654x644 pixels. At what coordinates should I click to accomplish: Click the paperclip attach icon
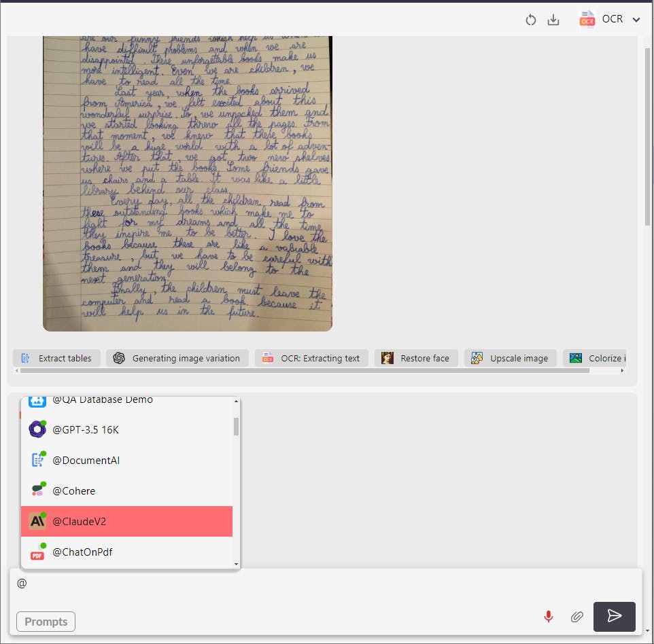click(x=576, y=617)
